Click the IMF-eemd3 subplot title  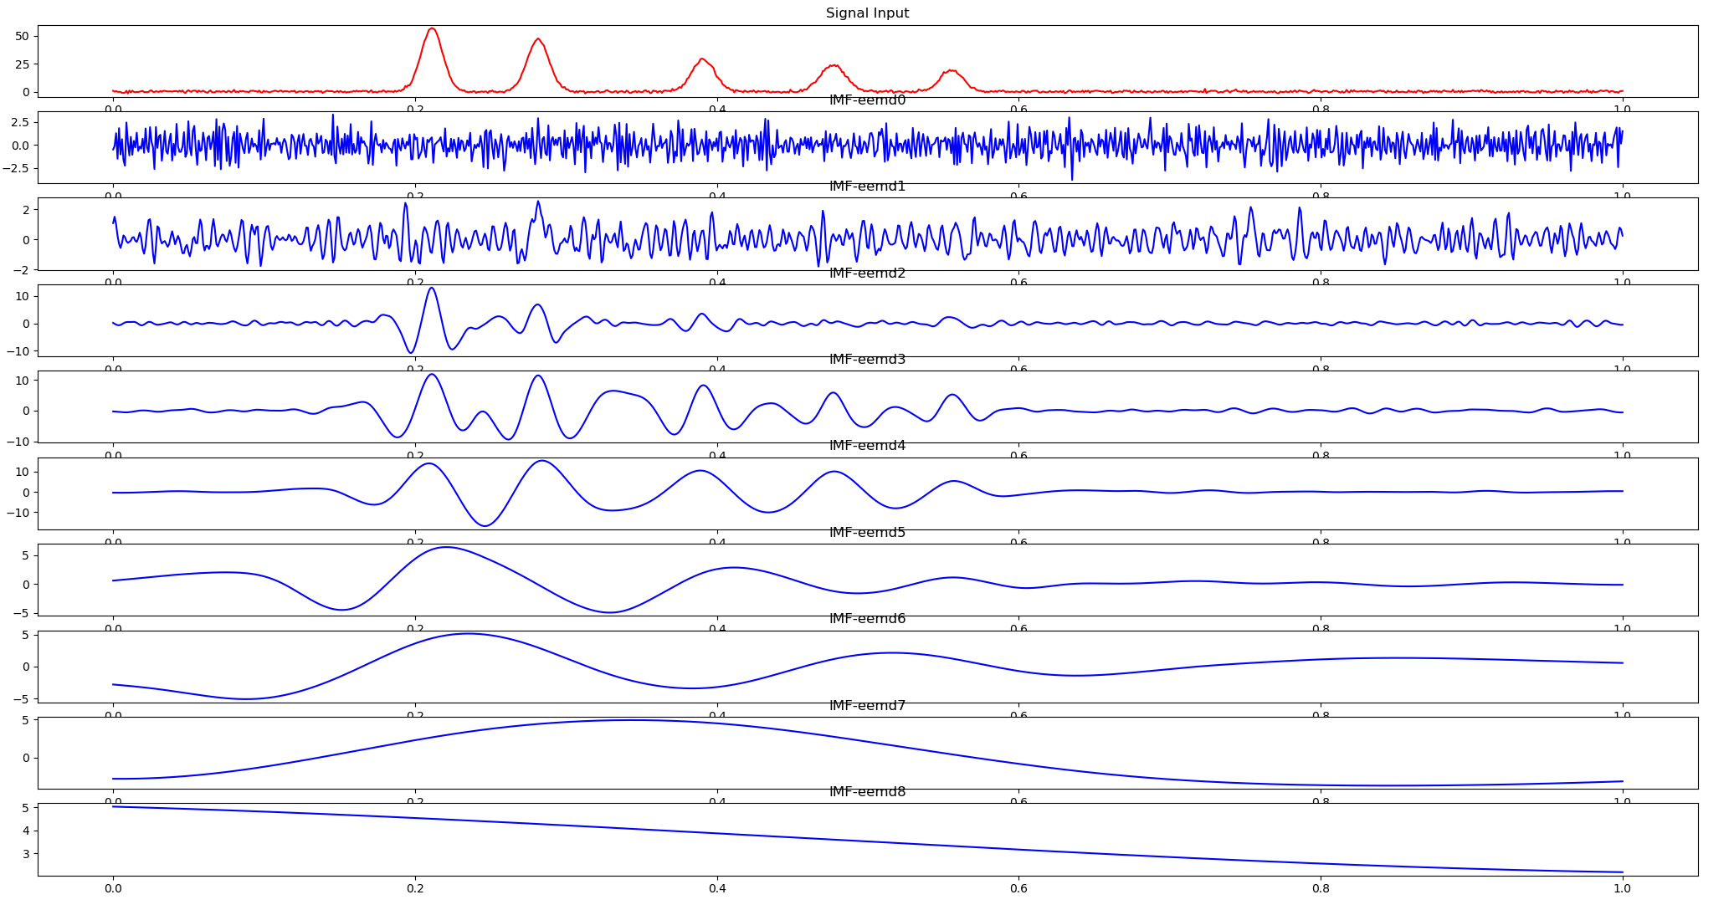[x=867, y=360]
